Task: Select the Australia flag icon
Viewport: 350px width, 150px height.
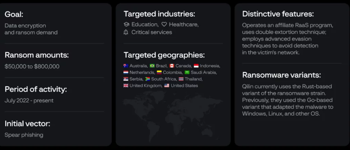Action: pos(126,66)
